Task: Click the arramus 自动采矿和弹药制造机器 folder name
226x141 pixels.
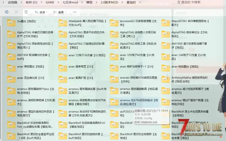Action: [x=87, y=114]
